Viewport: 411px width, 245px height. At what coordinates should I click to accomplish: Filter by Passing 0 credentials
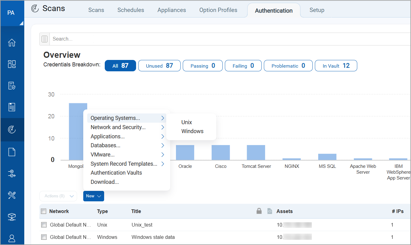(203, 66)
